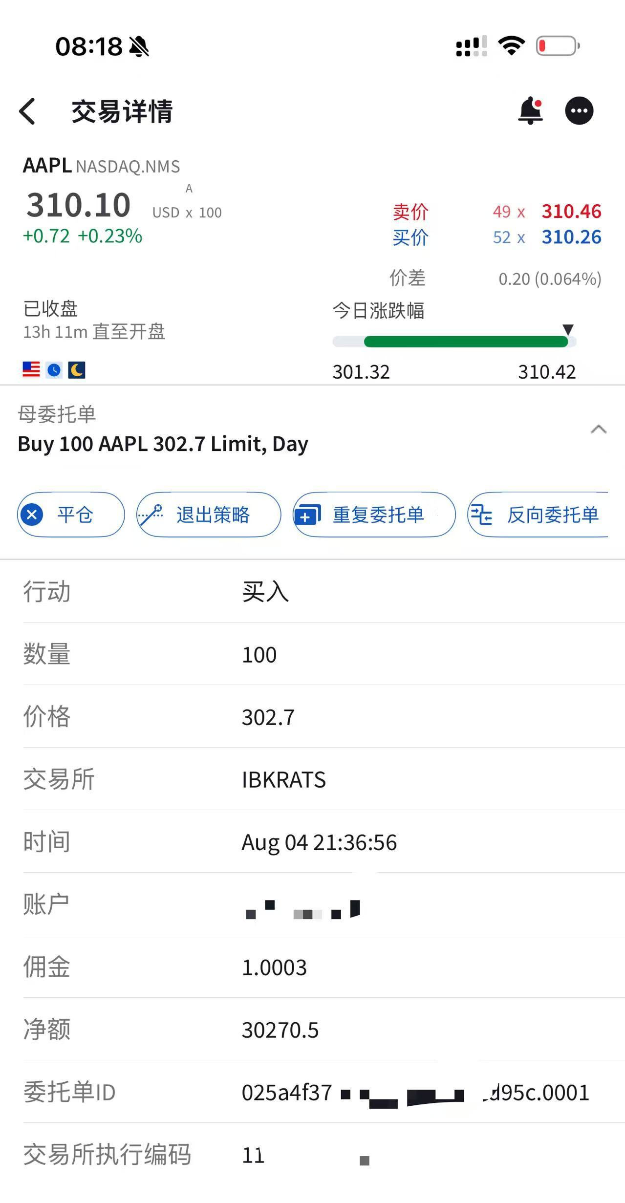Tap the Buy 100 AAPL 302.7 Limit order title
The height and width of the screenshot is (1203, 625).
pos(163,444)
